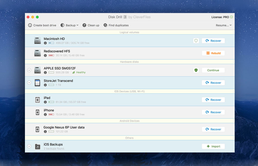258x166 pixels.
Task: Expand the iOS Backups entry
Action: click(29, 146)
